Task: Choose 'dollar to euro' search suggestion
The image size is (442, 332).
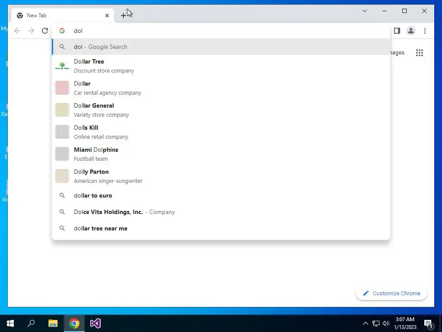Action: 221,196
